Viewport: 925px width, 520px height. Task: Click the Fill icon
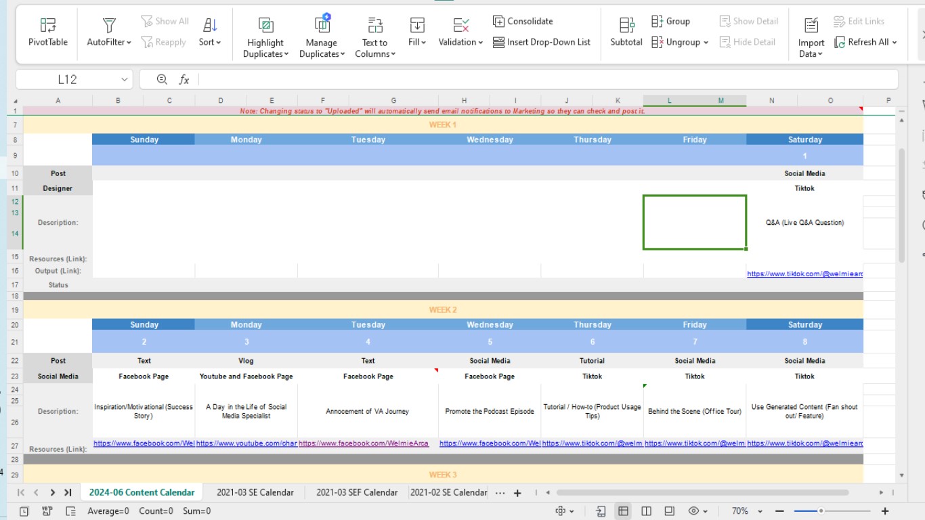pos(417,26)
